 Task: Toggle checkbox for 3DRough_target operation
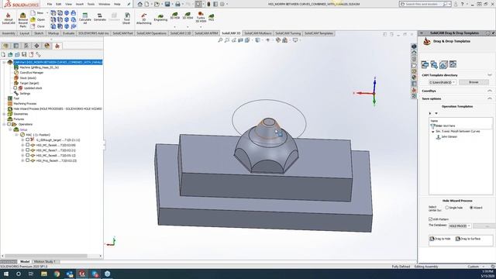pos(28,139)
